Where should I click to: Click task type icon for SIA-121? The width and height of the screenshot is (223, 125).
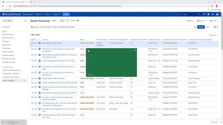[39, 43]
